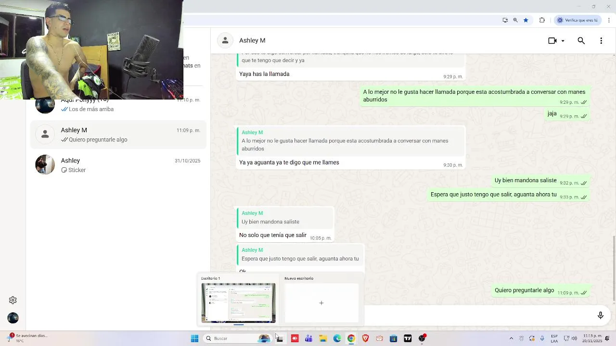Open the Ashley chat with Sticker preview

118,165
